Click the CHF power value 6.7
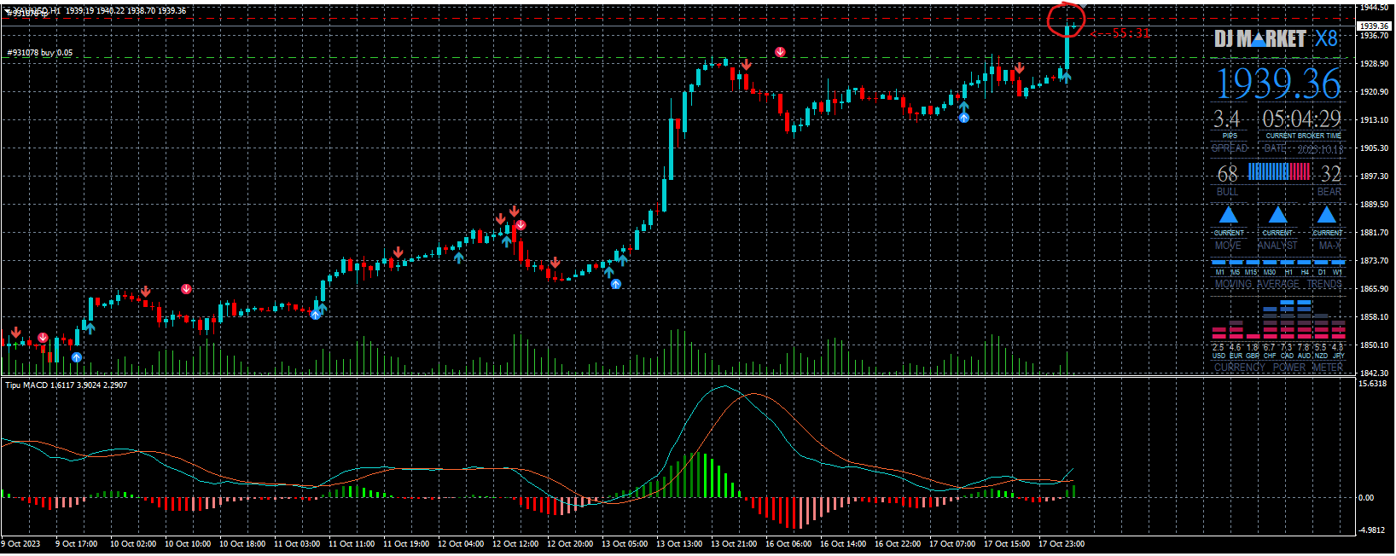The image size is (1396, 556). 1269,347
